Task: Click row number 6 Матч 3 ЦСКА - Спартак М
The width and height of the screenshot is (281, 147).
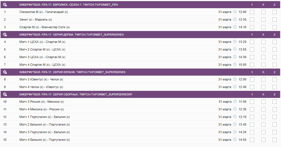Action: pyautogui.click(x=5, y=57)
